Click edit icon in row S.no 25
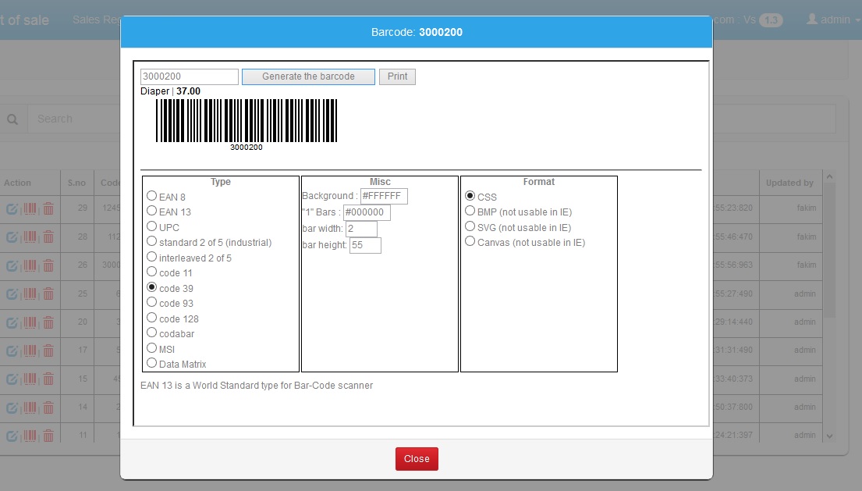This screenshot has height=491, width=862. click(x=12, y=294)
